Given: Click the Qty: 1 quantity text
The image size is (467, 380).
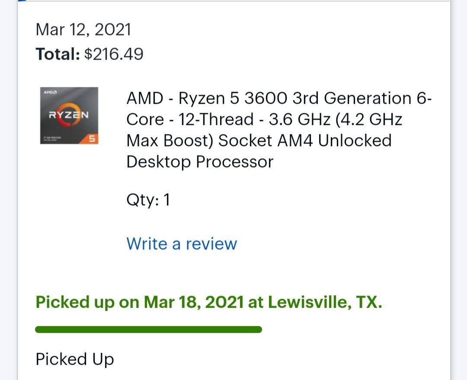Looking at the screenshot, I should (x=148, y=200).
